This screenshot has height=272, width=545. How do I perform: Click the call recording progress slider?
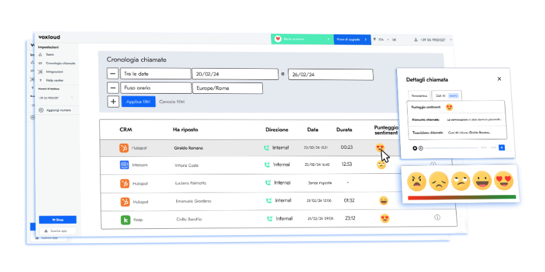[452, 148]
